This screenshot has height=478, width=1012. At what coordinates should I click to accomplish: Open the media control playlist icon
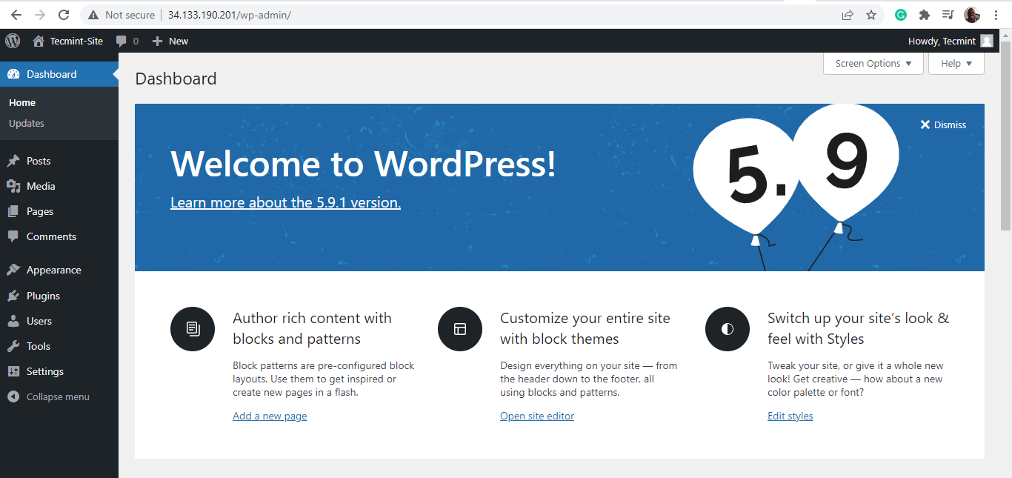pos(948,15)
